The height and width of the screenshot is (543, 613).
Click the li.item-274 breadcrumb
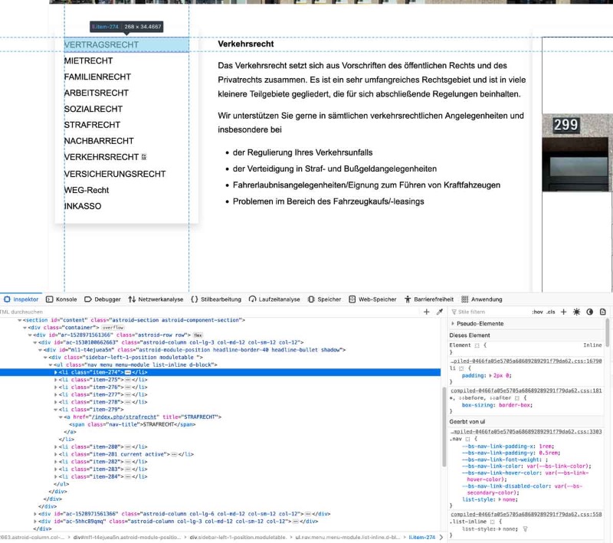tap(422, 538)
